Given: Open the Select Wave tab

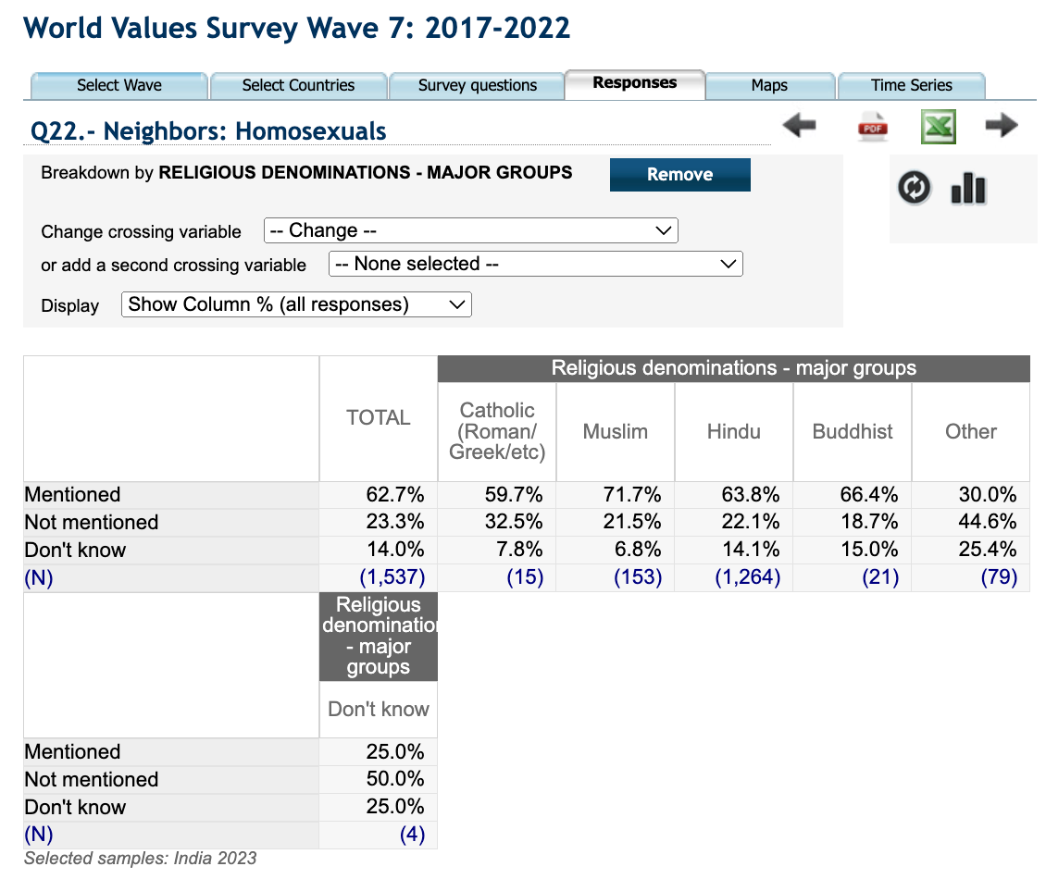Looking at the screenshot, I should pos(119,85).
